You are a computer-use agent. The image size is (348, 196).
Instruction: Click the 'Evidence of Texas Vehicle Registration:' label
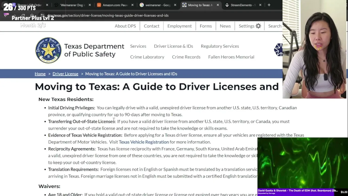tap(85, 135)
